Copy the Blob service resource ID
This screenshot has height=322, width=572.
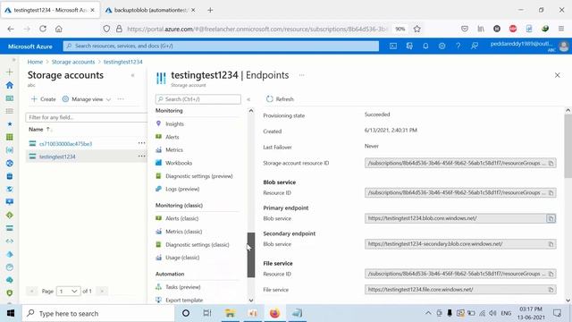coord(551,193)
